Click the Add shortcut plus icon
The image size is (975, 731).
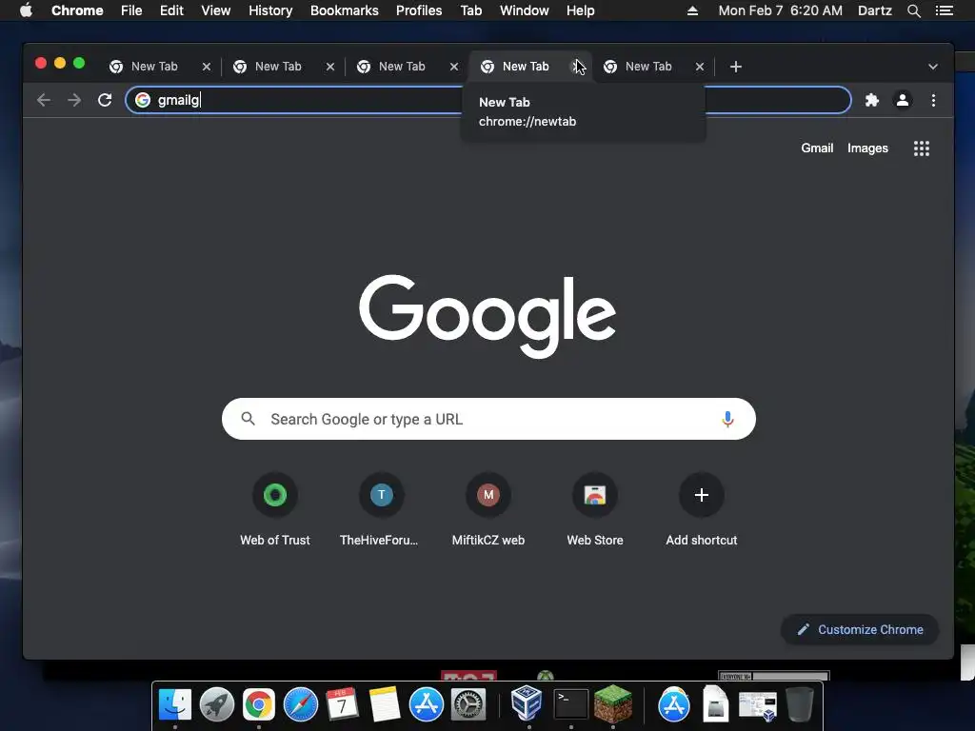[x=702, y=495]
